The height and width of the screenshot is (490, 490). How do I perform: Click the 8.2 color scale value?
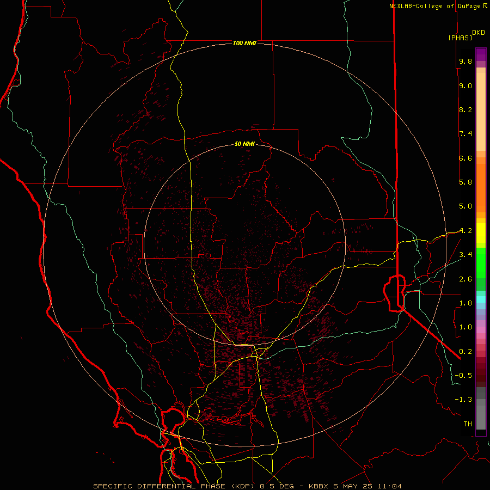(465, 109)
